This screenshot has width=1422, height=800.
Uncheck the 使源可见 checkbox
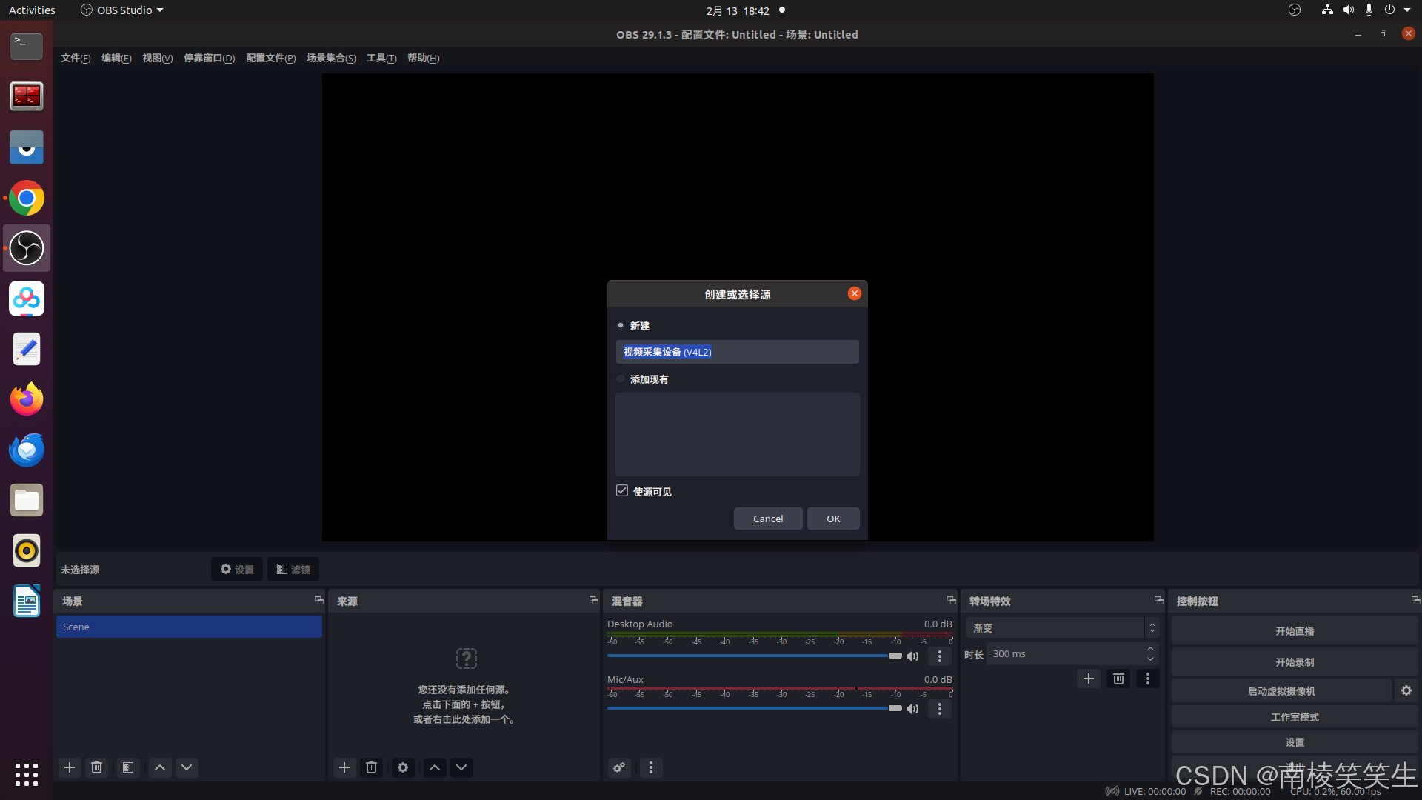(622, 491)
